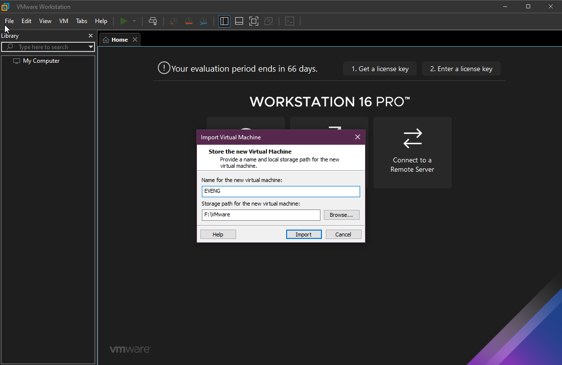Image resolution: width=562 pixels, height=365 pixels.
Task: Click the Take Snapshot clock icon
Action: [x=173, y=21]
